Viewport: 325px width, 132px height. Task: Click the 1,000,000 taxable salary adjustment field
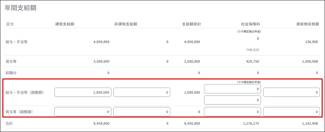[83, 92]
